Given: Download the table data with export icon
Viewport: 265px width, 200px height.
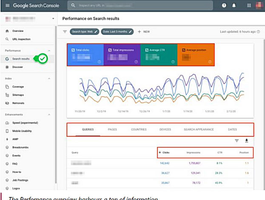Looking at the screenshot, I should [246, 140].
